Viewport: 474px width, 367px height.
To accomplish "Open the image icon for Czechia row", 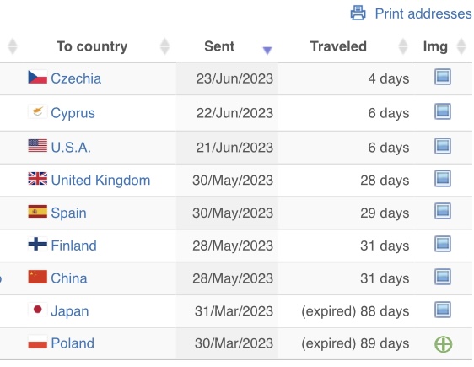I will point(443,77).
